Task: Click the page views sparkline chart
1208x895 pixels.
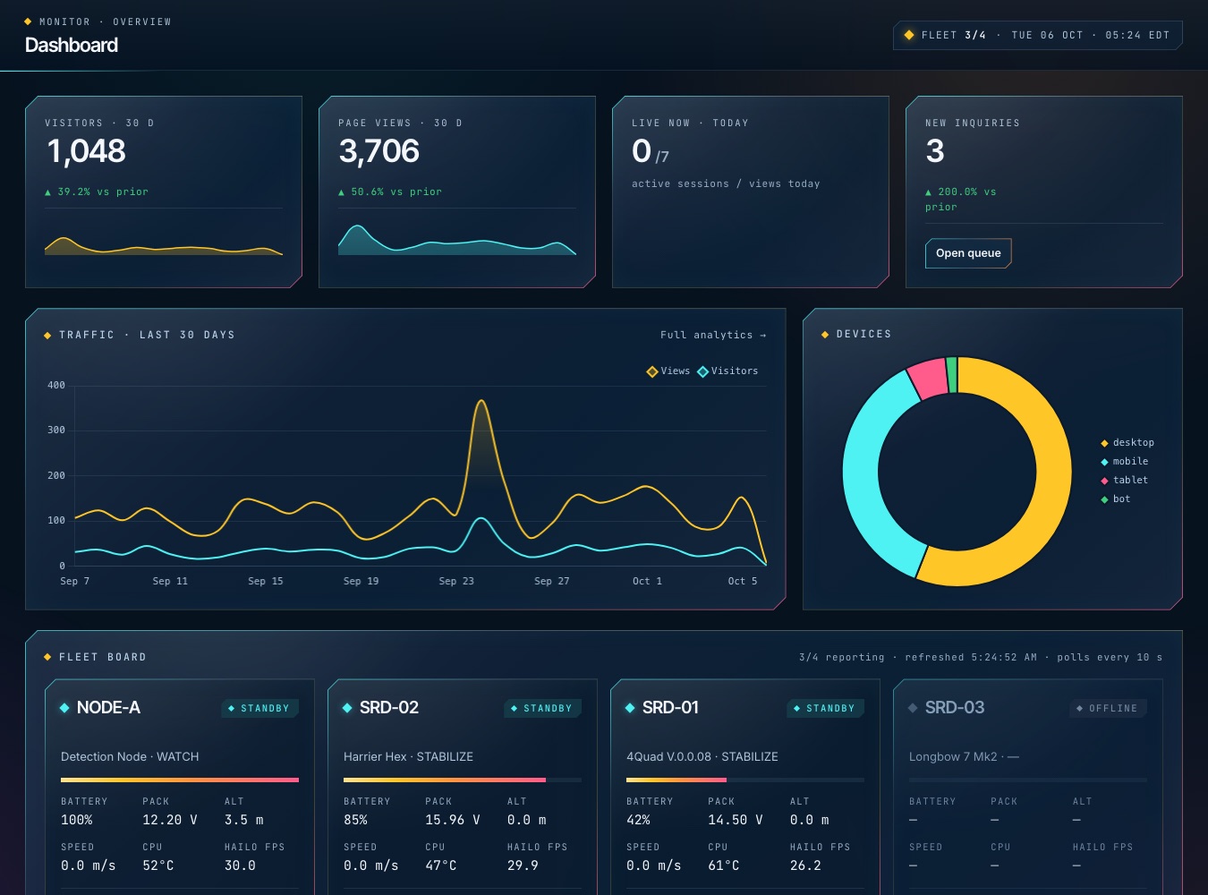Action: click(457, 240)
